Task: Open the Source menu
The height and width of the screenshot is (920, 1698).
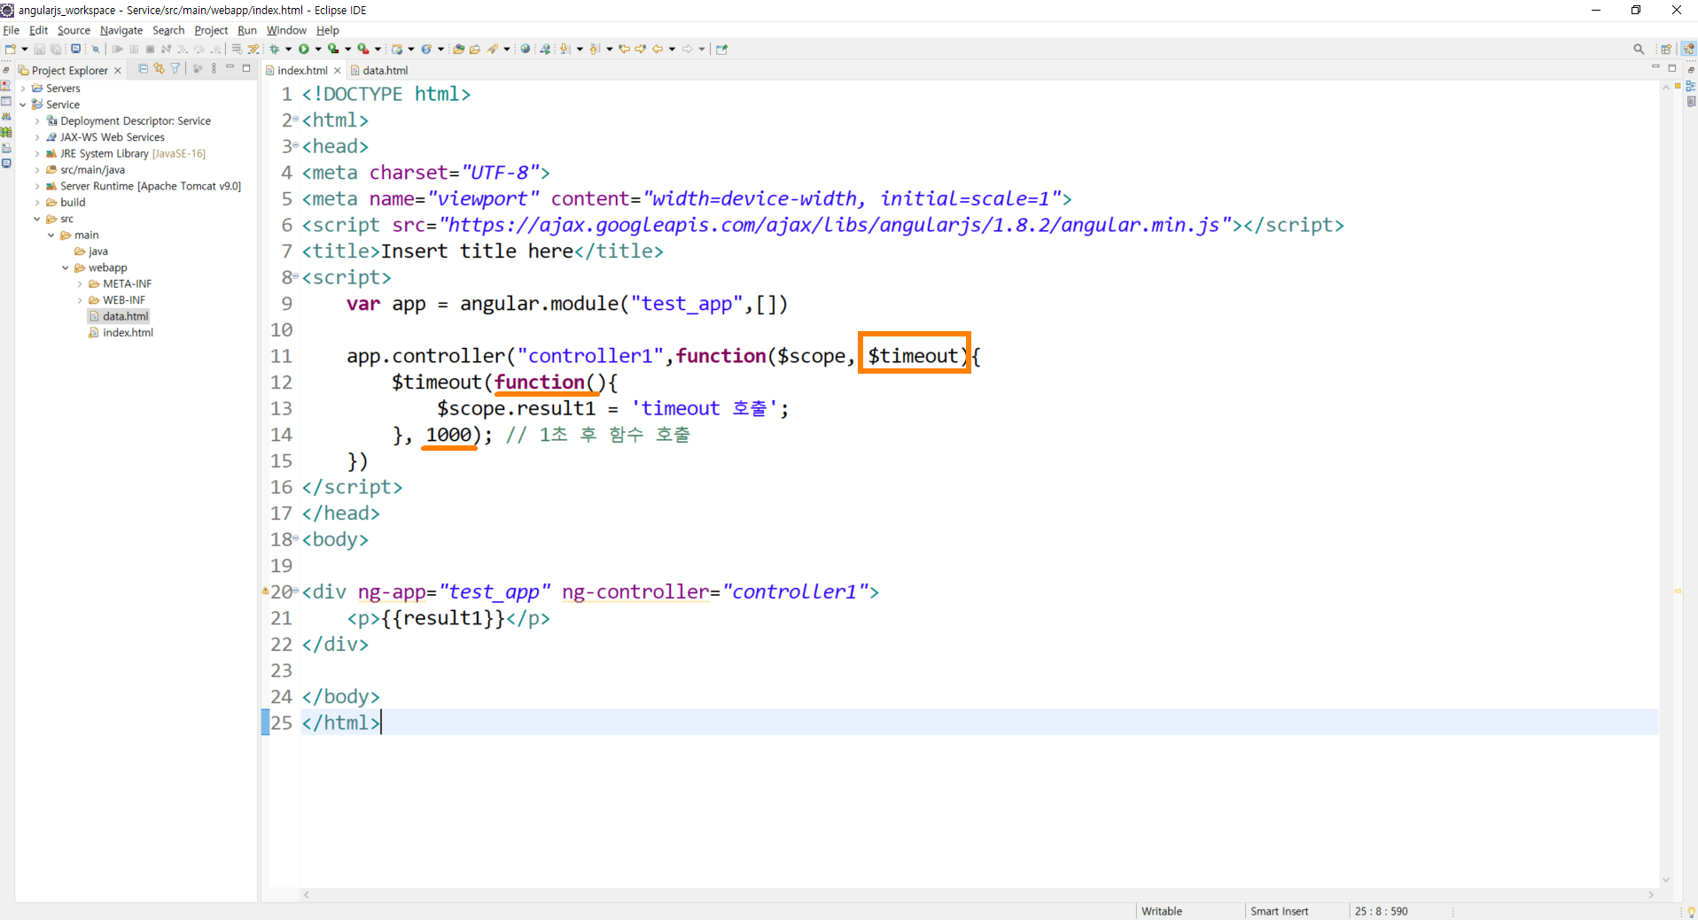Action: pos(74,30)
